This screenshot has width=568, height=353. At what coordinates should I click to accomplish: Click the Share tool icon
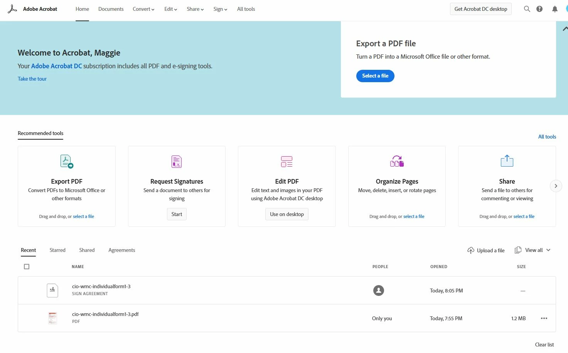pyautogui.click(x=507, y=161)
